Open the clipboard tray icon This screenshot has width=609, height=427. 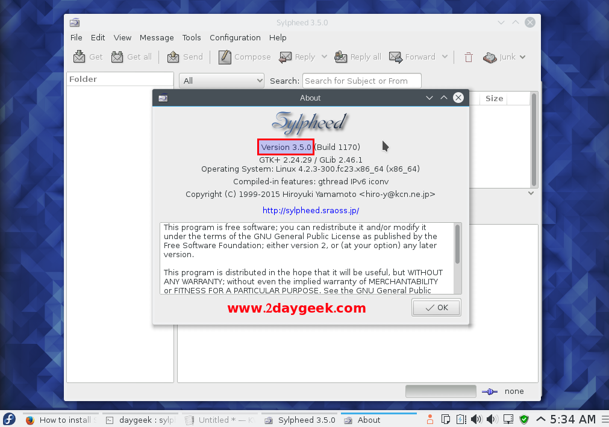point(446,419)
